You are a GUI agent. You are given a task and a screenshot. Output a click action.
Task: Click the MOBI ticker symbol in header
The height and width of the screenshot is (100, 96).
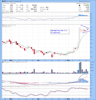pos(4,1)
